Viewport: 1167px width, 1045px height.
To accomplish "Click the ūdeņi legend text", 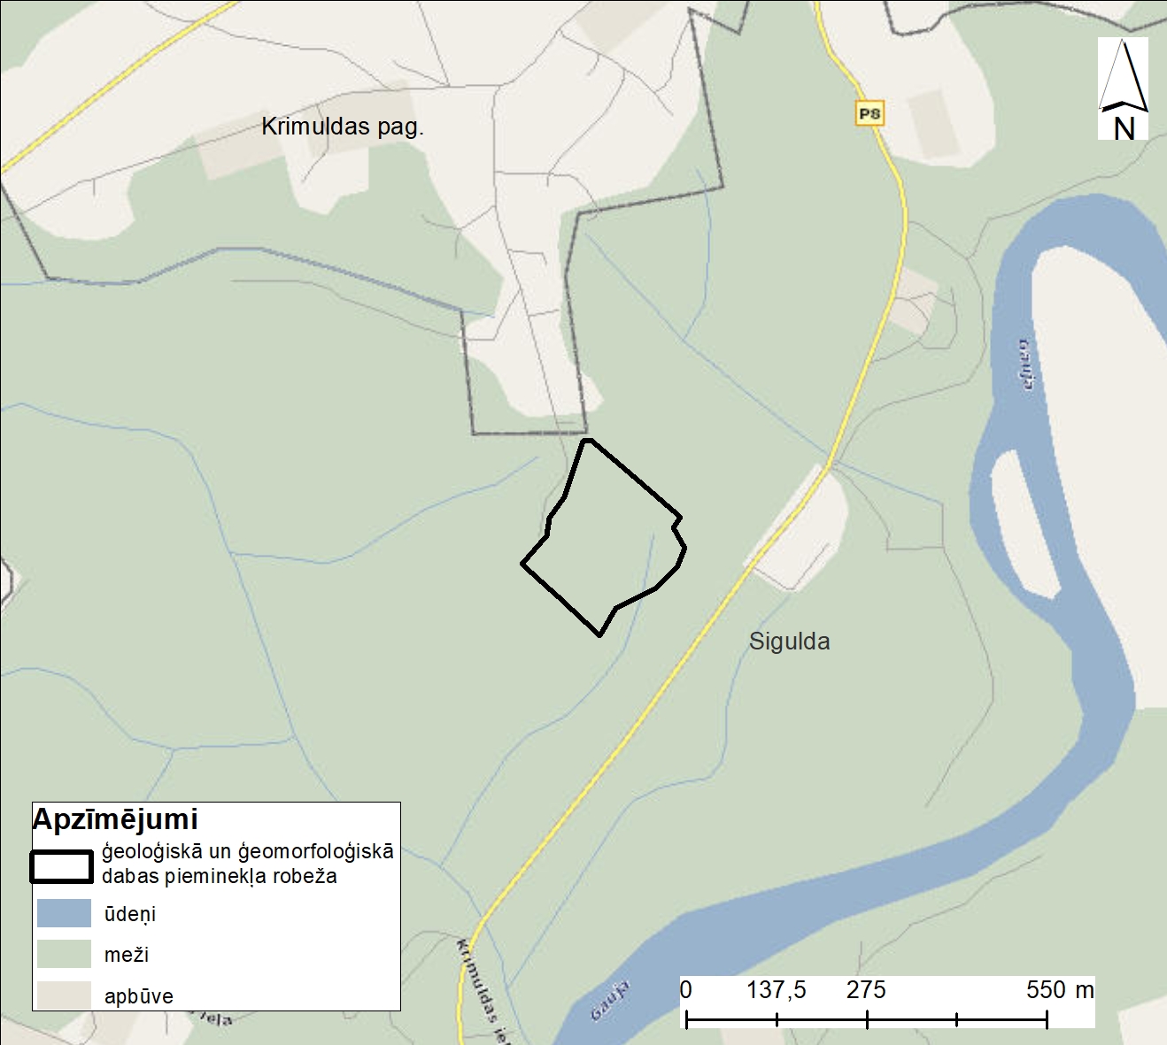I will (130, 914).
